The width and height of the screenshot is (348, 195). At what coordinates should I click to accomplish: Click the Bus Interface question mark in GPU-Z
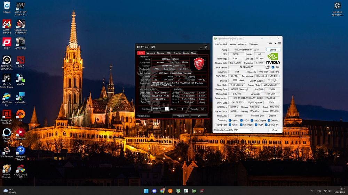[279, 76]
